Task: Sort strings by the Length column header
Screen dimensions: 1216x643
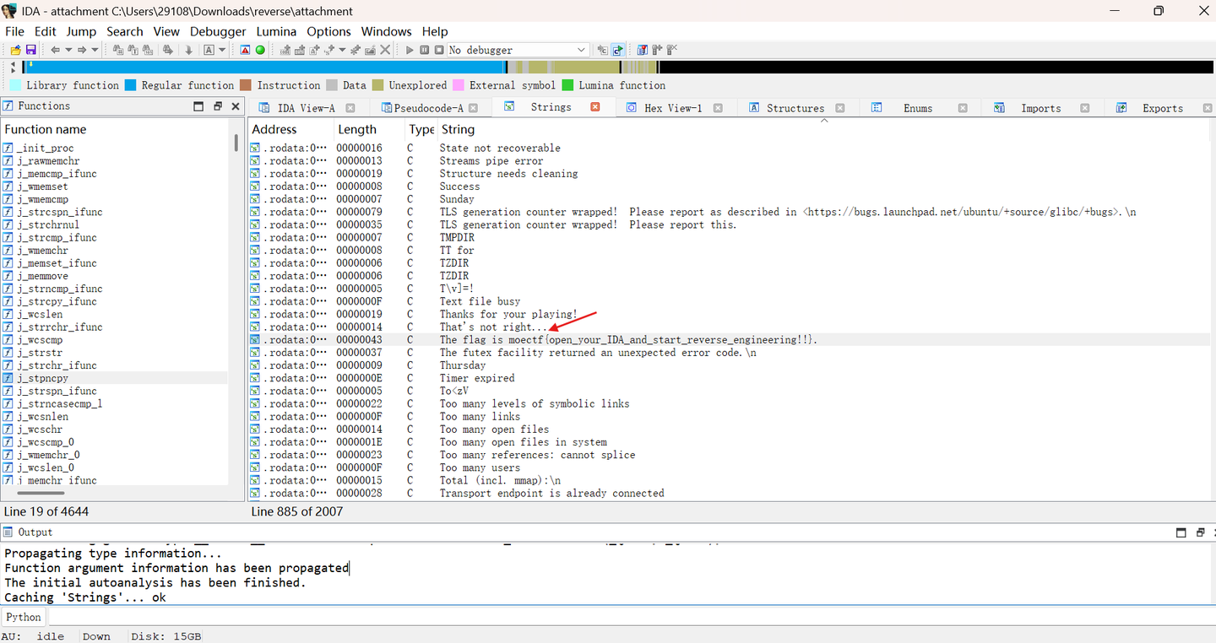Action: 371,129
